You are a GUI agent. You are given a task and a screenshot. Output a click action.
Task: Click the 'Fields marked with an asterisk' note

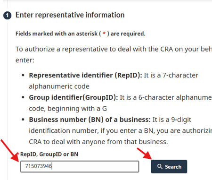pyautogui.click(x=81, y=34)
